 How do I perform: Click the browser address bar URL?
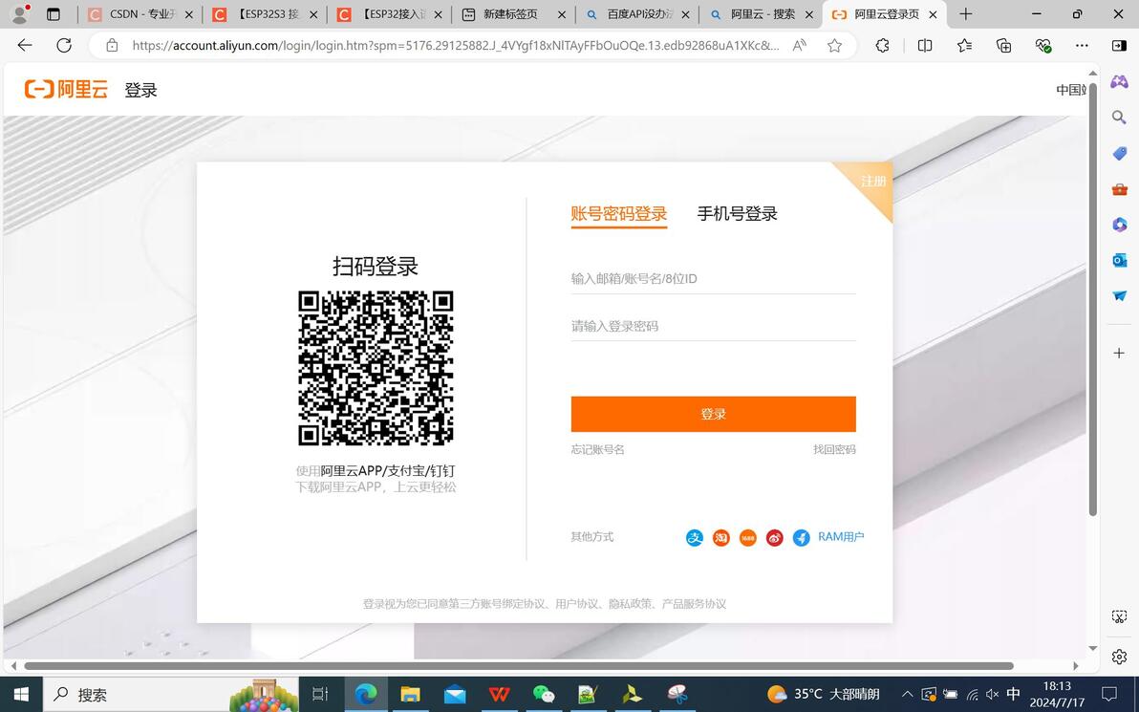456,45
